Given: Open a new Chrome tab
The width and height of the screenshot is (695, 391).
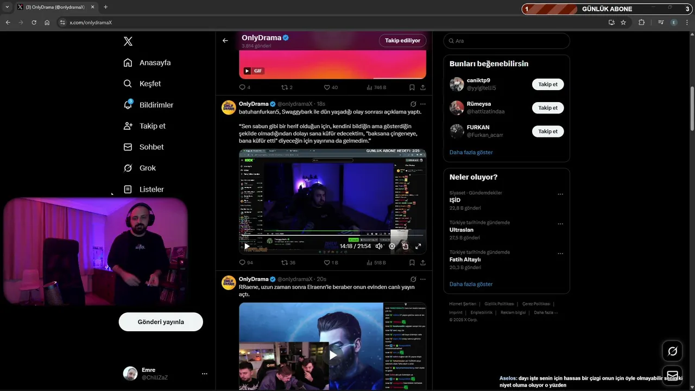Looking at the screenshot, I should click(x=105, y=7).
